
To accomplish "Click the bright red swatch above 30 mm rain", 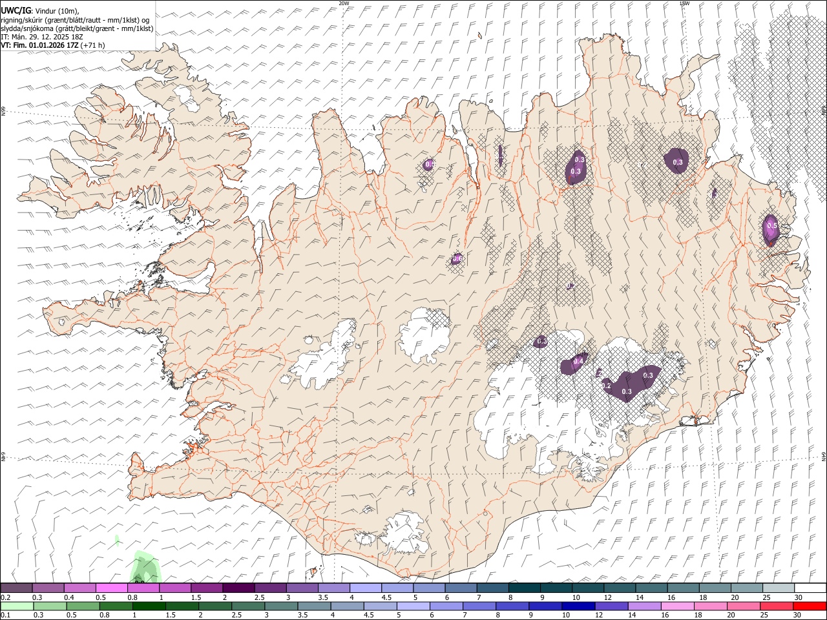I will [810, 606].
